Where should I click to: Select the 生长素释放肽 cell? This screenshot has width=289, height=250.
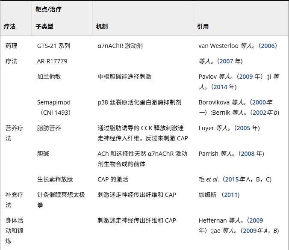tap(55, 179)
